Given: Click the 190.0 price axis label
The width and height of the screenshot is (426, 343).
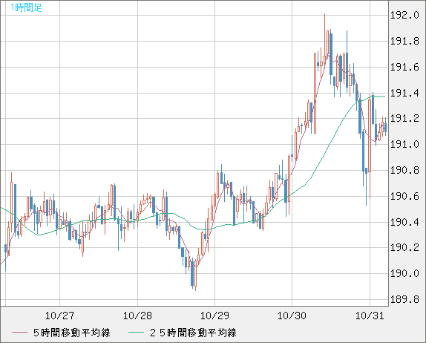Looking at the screenshot, I should 404,273.
